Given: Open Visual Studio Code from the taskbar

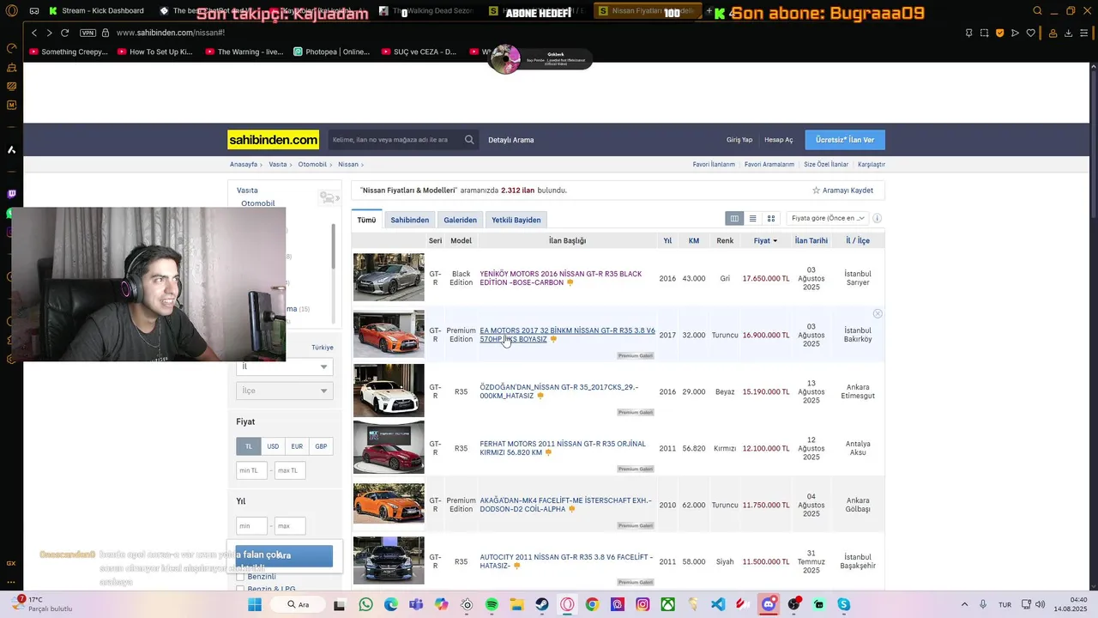Looking at the screenshot, I should point(718,604).
